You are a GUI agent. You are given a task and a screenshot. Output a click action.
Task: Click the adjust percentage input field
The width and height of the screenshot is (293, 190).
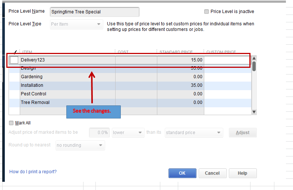[x=99, y=133]
